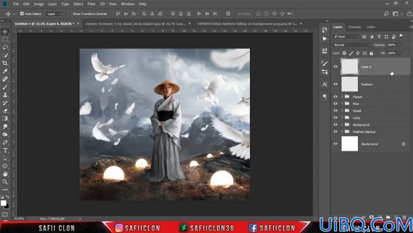
Task: Select the Zoom tool
Action: 5,182
